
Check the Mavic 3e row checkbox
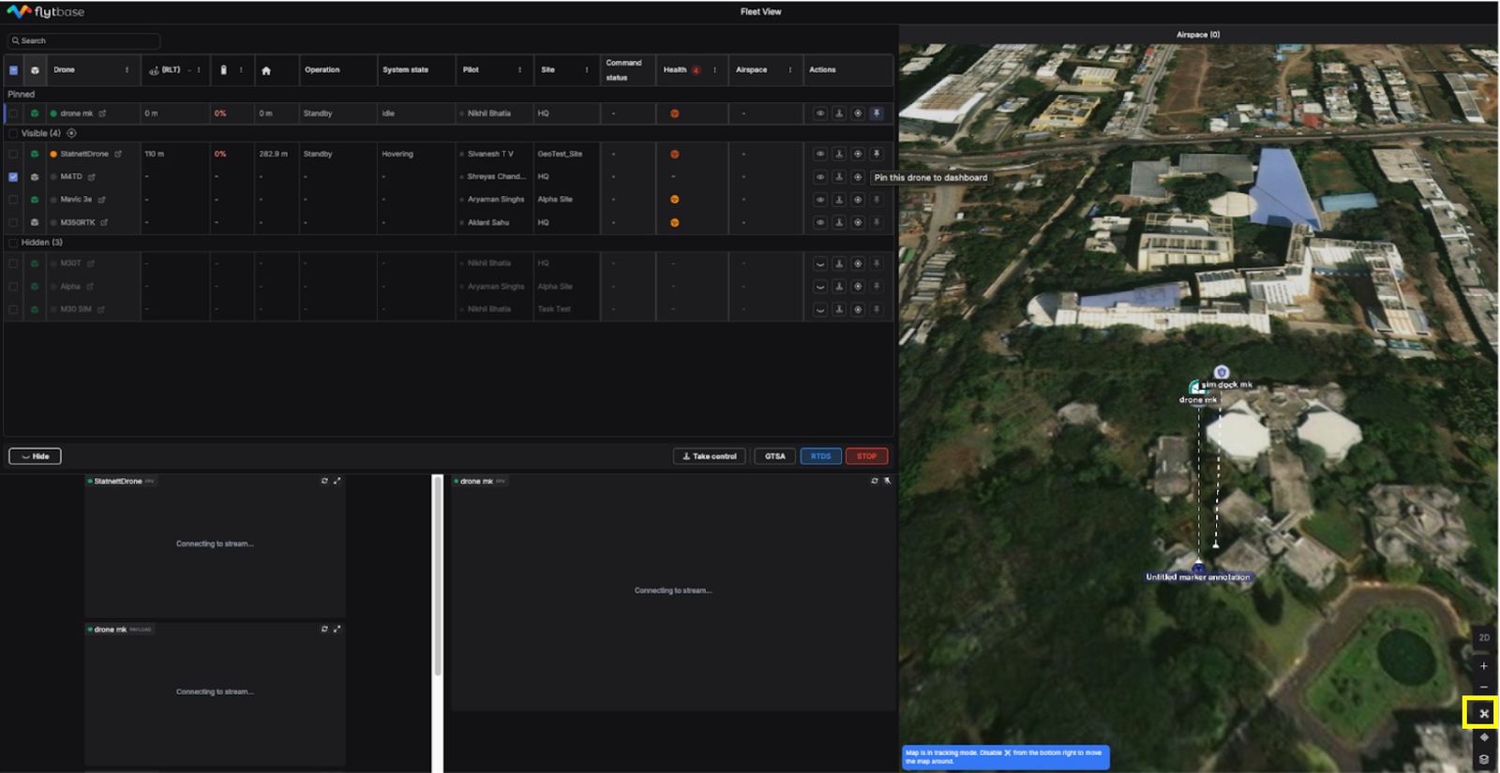click(x=13, y=200)
